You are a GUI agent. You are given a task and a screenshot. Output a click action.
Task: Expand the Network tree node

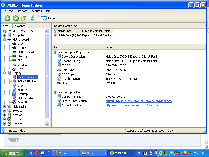click(4, 115)
